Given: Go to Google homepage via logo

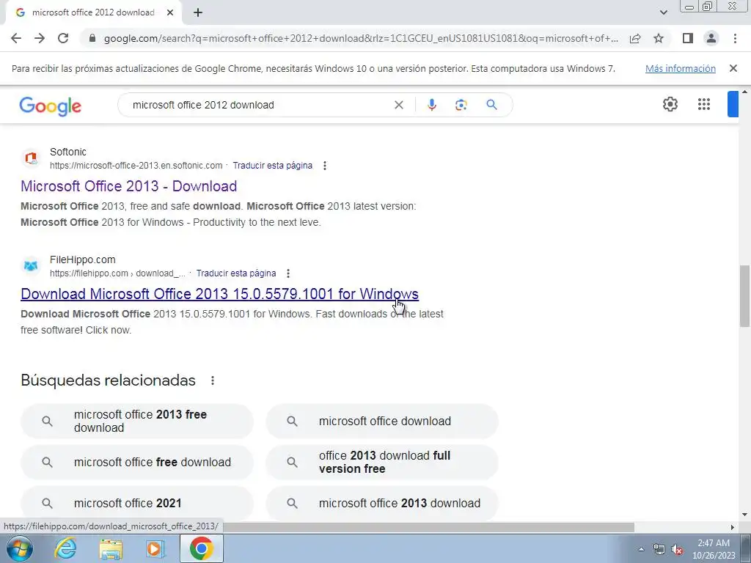Looking at the screenshot, I should click(x=51, y=106).
